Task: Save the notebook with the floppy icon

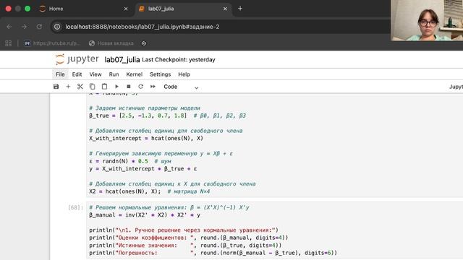Action: (x=56, y=87)
